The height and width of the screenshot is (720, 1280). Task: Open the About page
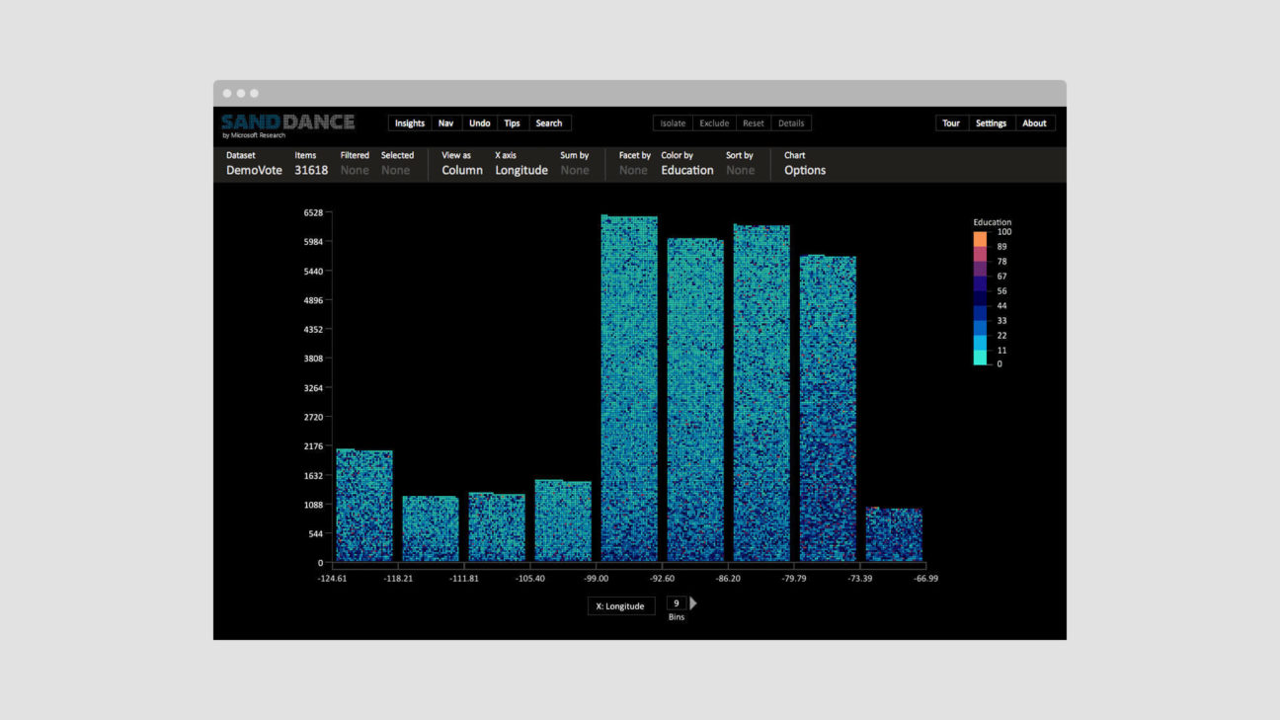[1034, 123]
